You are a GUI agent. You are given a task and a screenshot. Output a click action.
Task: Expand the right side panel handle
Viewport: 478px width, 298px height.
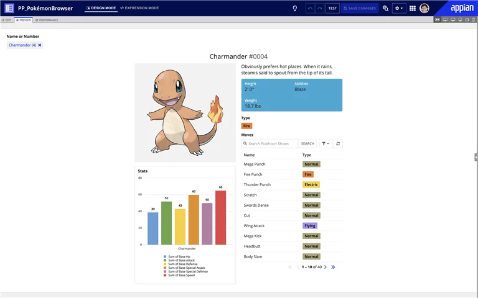[x=476, y=157]
